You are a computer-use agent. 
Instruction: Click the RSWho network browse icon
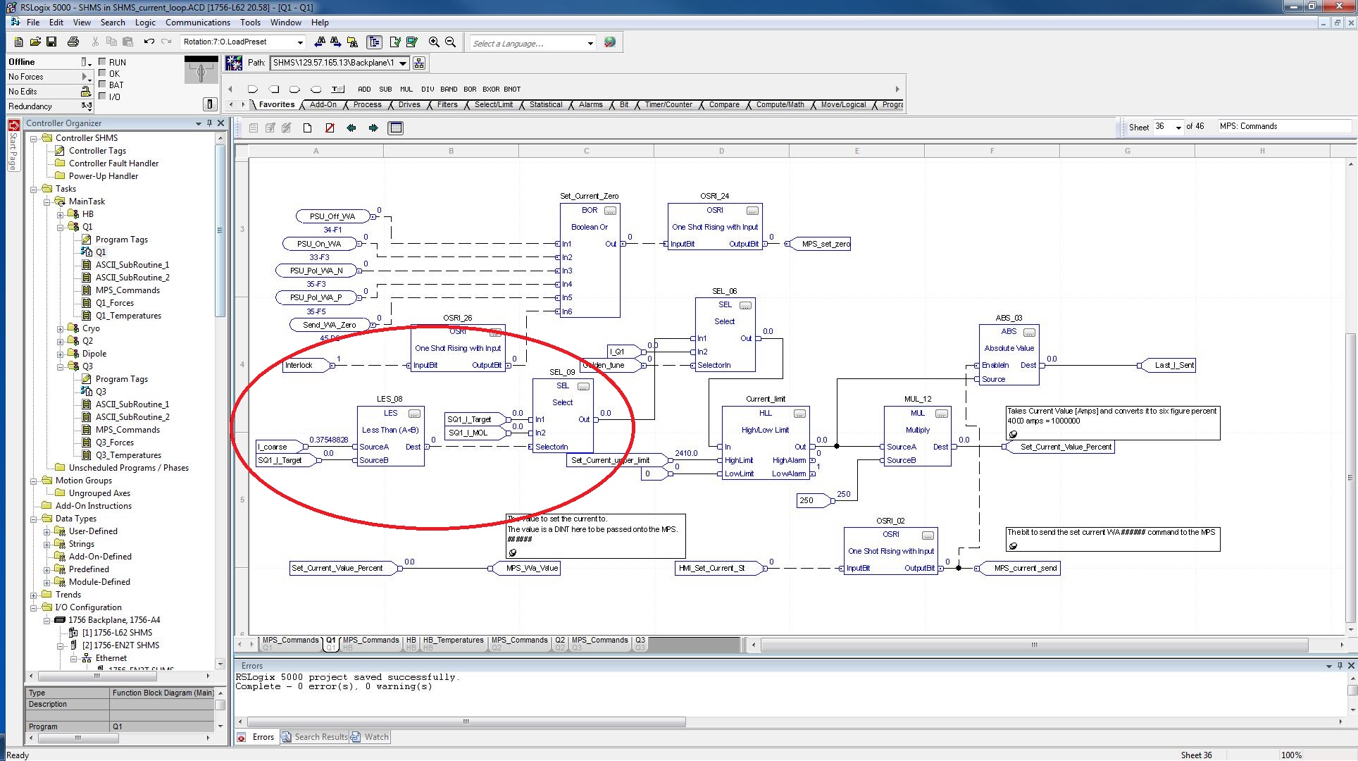click(419, 63)
